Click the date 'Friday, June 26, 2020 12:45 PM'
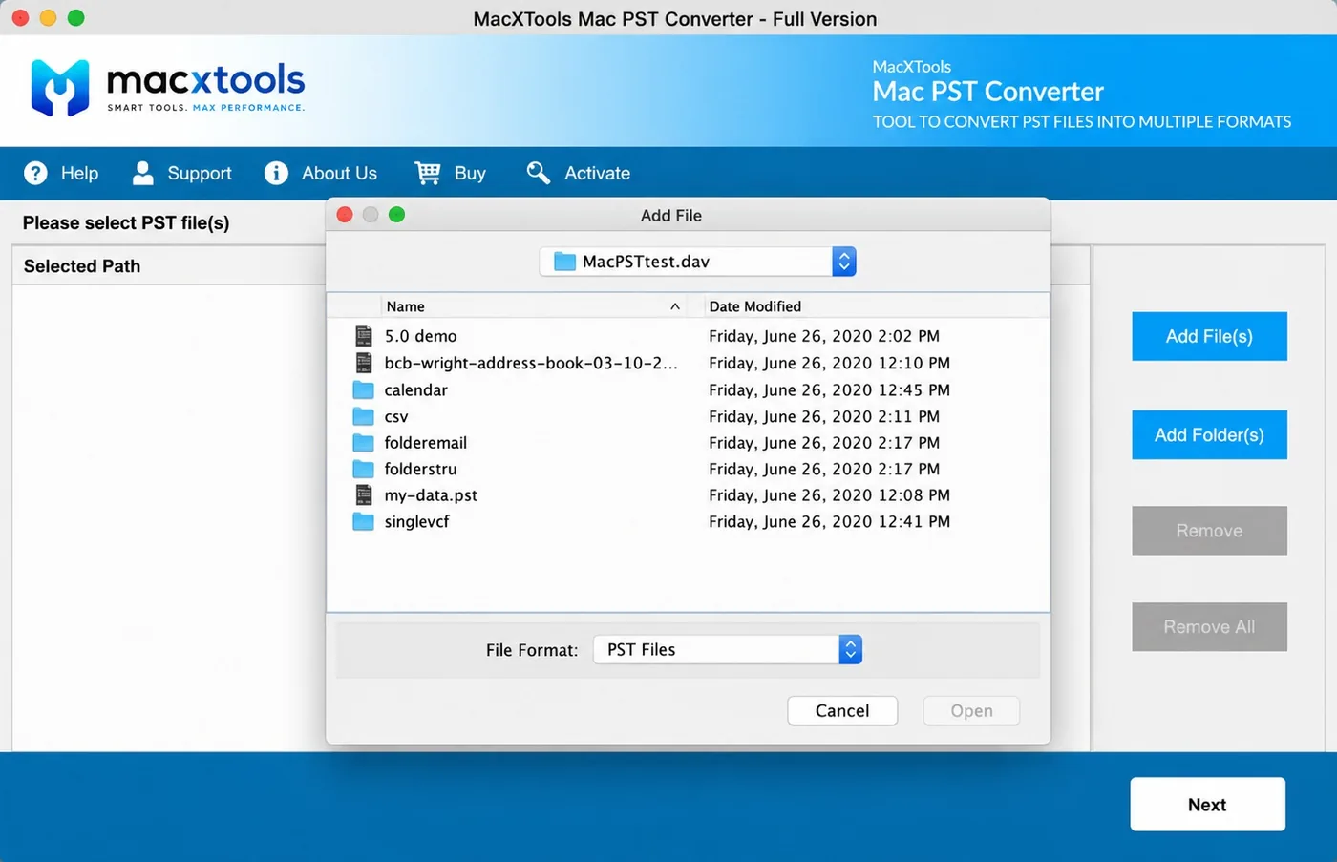1337x862 pixels. click(x=829, y=389)
